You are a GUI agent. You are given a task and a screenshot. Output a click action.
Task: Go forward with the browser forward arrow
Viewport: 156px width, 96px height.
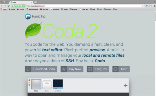click(x=5, y=6)
